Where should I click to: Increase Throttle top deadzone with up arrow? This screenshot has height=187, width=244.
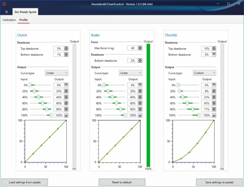tap(214, 48)
